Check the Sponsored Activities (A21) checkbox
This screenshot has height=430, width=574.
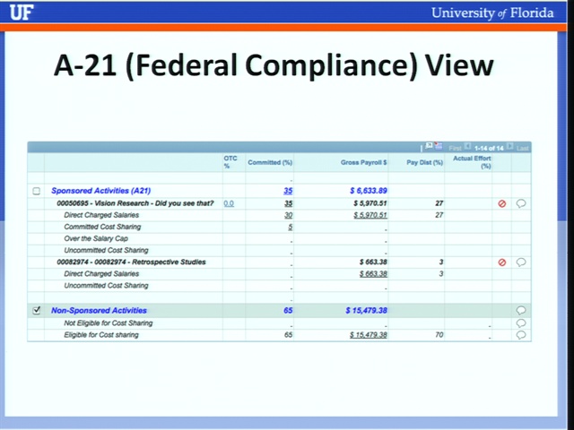(36, 191)
